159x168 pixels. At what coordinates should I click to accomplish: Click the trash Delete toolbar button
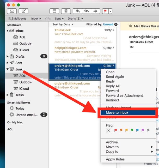66,11
